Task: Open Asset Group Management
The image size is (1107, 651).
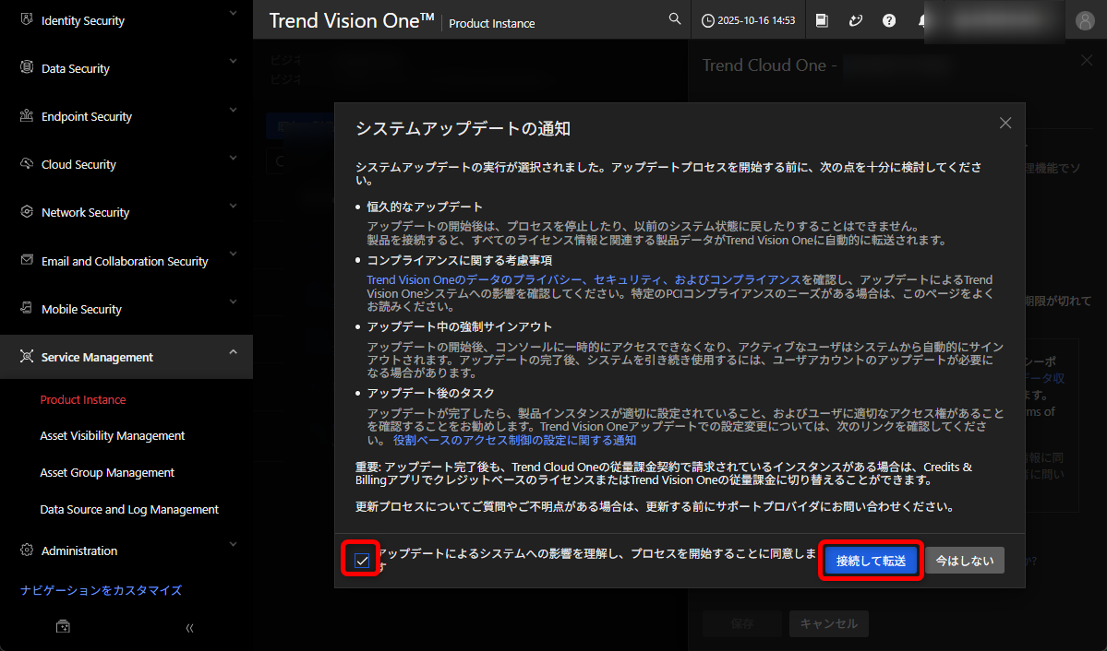Action: [106, 472]
